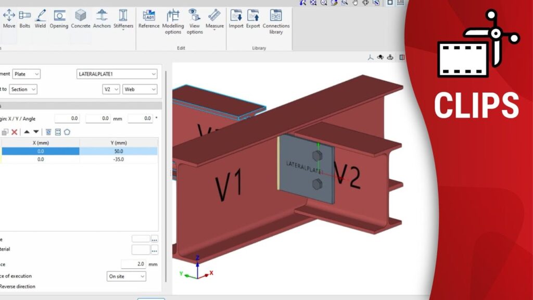The height and width of the screenshot is (300, 533).
Task: Expand the Web dropdown
Action: [139, 90]
